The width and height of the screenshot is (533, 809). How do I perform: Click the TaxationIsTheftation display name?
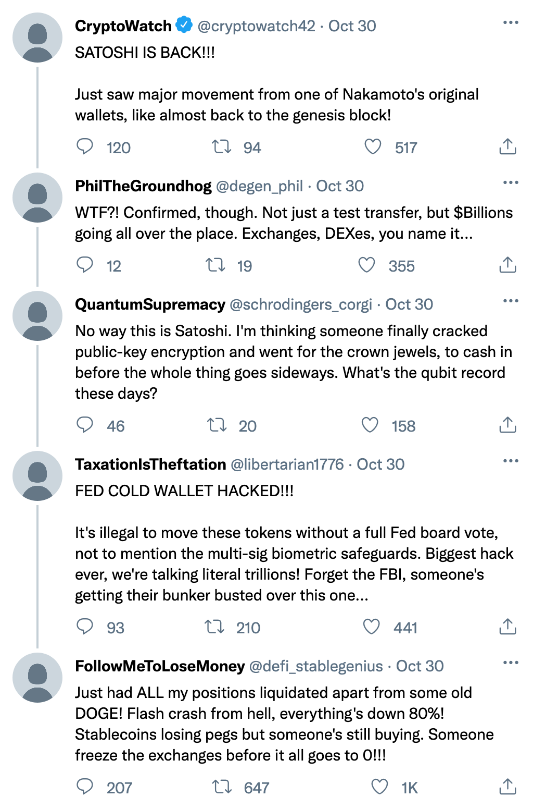pos(150,464)
